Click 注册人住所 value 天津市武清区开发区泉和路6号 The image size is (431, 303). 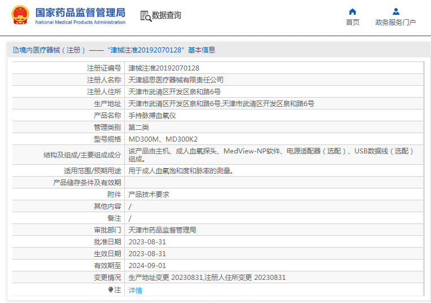(175, 91)
